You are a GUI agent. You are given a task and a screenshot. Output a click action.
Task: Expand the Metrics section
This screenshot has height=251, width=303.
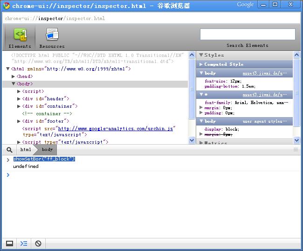coord(201,143)
